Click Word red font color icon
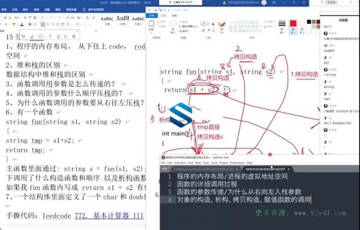 pyautogui.click(x=22, y=25)
